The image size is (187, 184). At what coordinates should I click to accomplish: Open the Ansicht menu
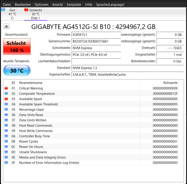pos(57,5)
